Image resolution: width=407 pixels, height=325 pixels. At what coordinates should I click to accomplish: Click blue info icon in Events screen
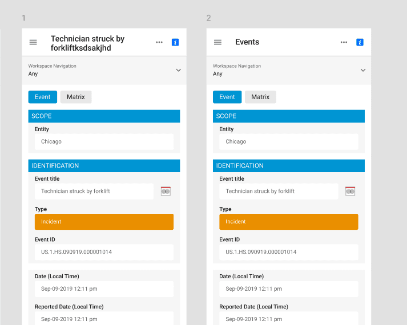point(360,42)
